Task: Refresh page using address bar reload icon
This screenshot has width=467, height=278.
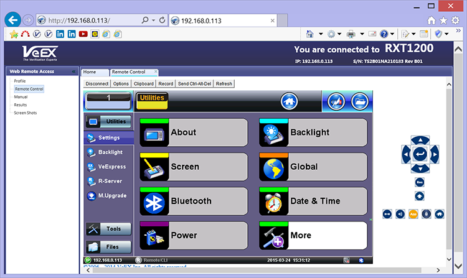Action: [162, 20]
